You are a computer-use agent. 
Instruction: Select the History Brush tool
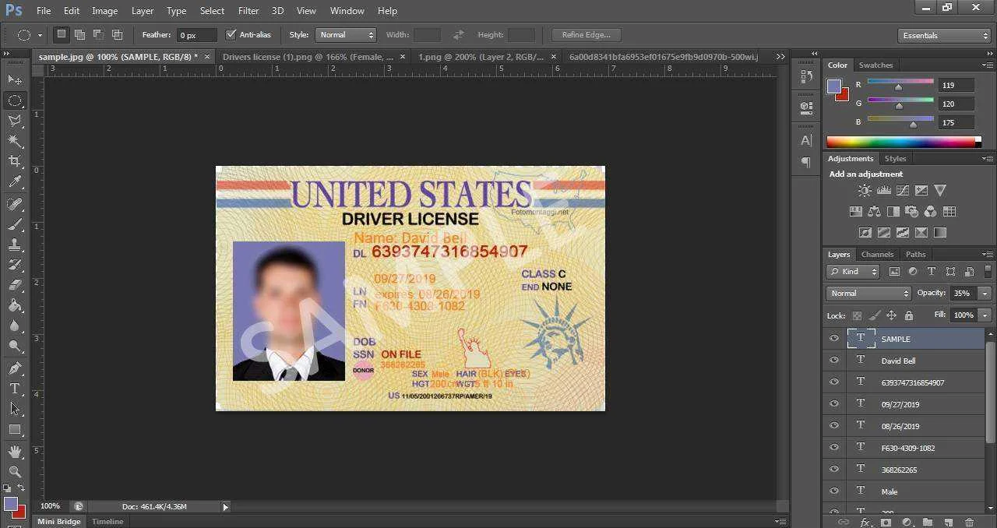coord(15,265)
